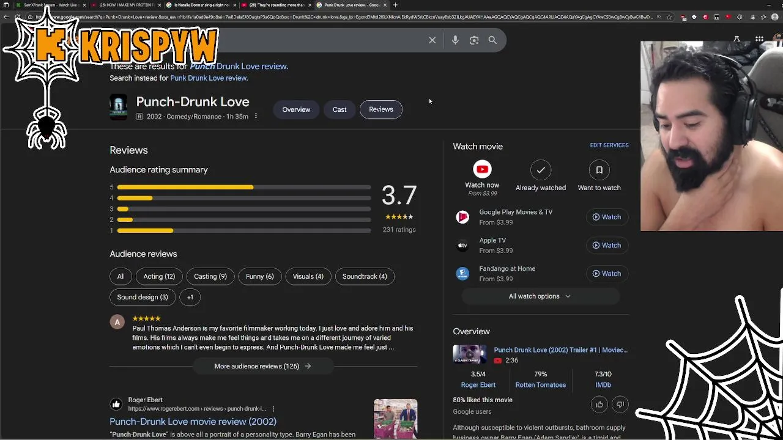Click the 1-star rating bar
The height and width of the screenshot is (440, 783).
[243, 230]
